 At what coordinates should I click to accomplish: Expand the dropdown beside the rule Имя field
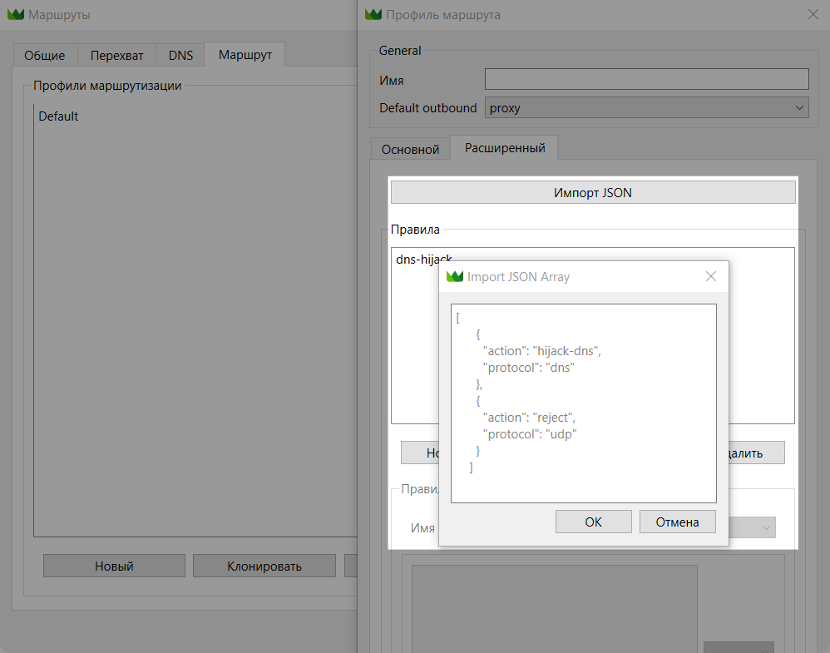click(763, 527)
